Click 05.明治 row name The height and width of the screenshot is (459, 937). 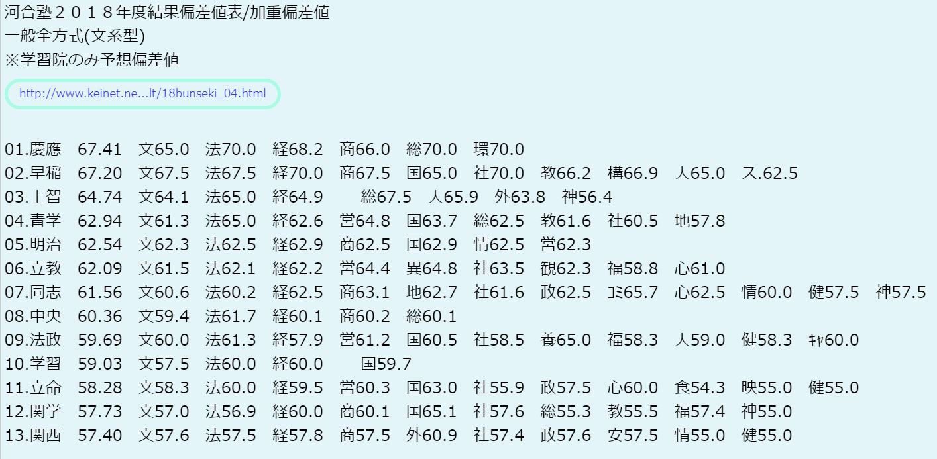[x=32, y=245]
